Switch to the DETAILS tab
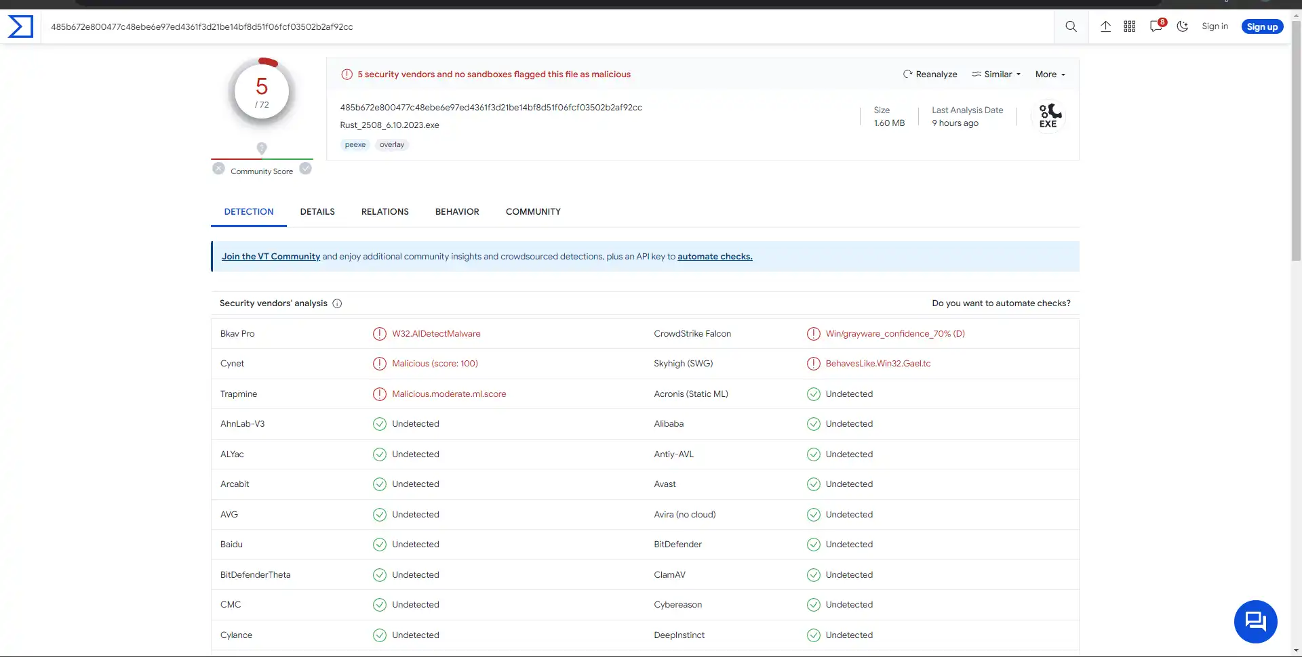Image resolution: width=1302 pixels, height=657 pixels. (317, 212)
